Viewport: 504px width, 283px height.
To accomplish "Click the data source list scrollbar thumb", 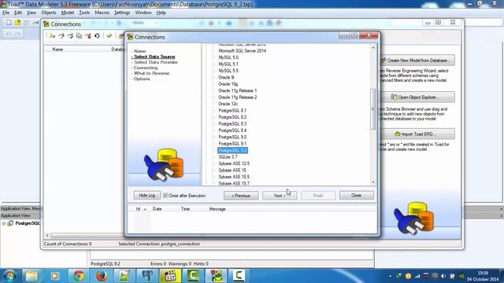I will [x=372, y=109].
